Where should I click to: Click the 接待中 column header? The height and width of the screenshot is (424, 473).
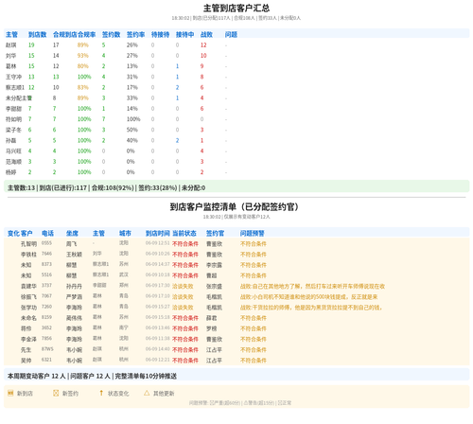[x=184, y=34]
